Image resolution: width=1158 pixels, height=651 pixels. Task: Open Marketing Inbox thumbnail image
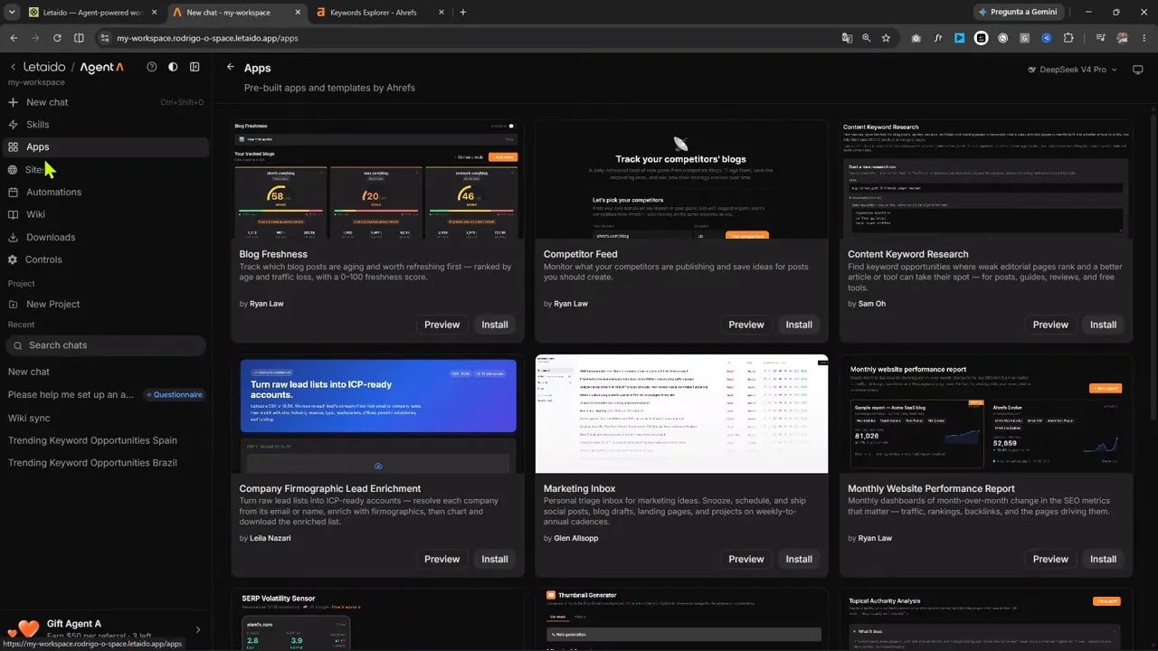[681, 414]
